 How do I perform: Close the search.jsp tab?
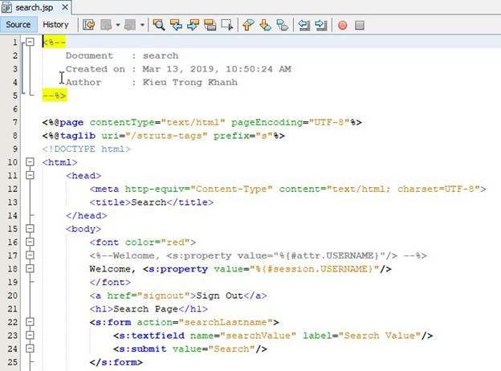[x=65, y=7]
